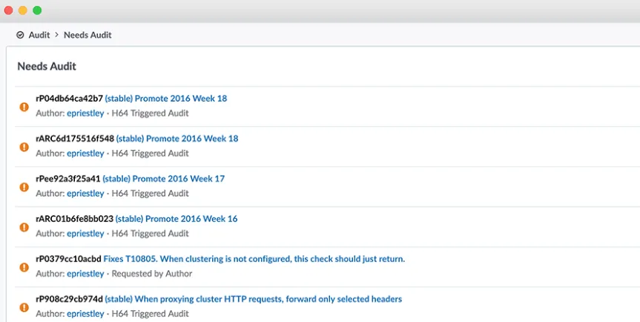
Task: Click the commit hash rARC6d175516f548
Action: [75, 138]
